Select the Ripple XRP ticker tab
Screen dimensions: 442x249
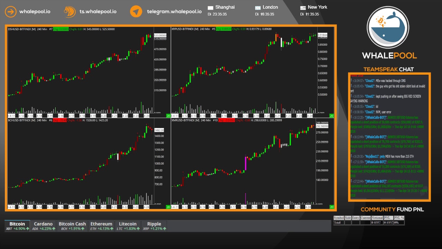(x=154, y=226)
